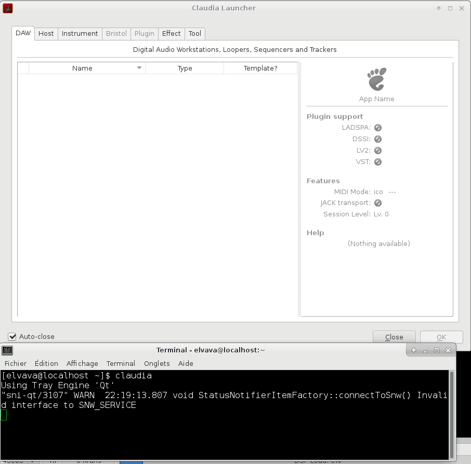The height and width of the screenshot is (464, 471).
Task: Open the Host tab
Action: 46,34
